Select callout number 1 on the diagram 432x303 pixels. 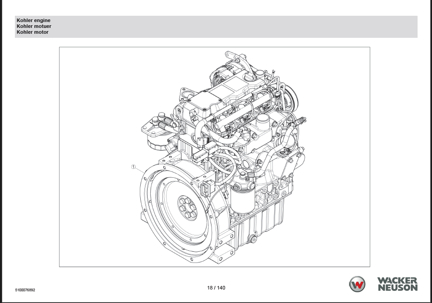tap(133, 167)
